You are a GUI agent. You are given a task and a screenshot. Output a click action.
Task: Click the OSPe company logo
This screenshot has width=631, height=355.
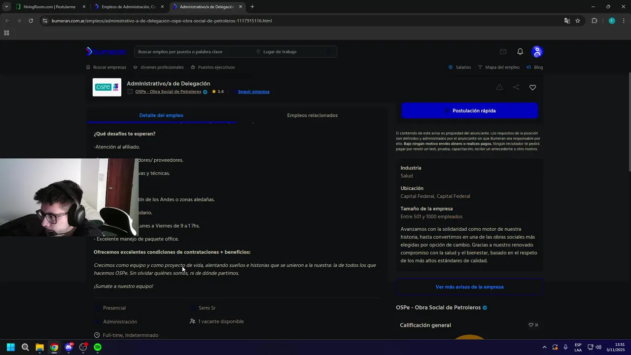pos(107,87)
